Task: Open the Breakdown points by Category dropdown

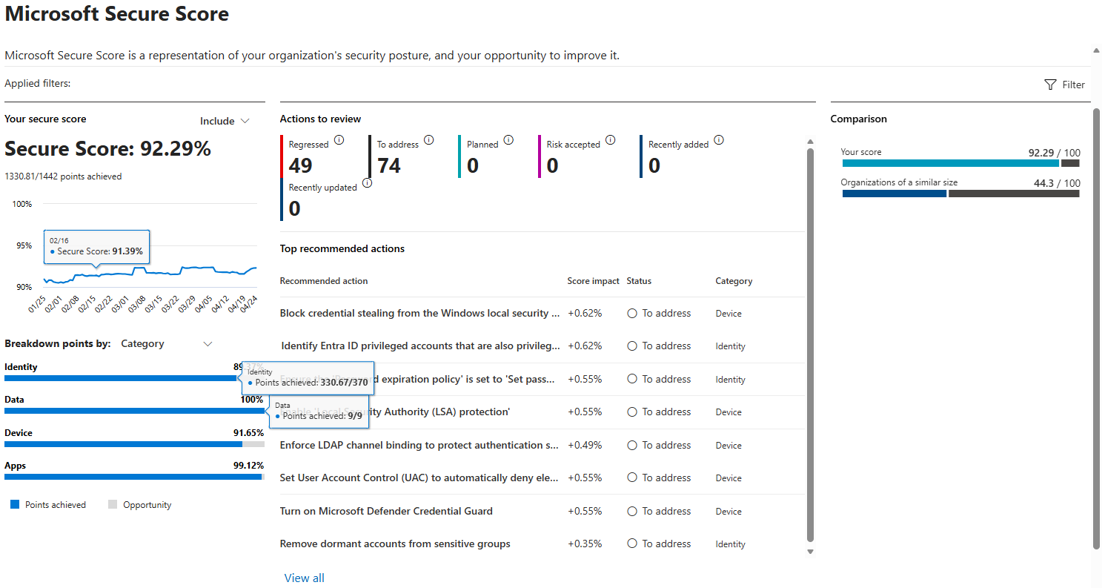Action: pyautogui.click(x=167, y=344)
